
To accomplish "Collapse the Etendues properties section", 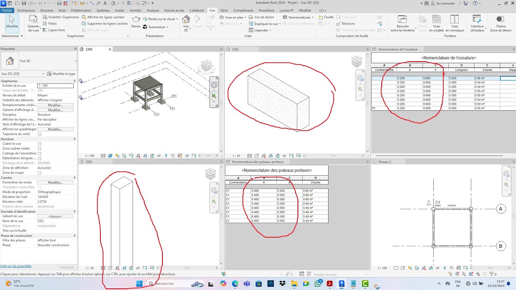I will point(75,139).
